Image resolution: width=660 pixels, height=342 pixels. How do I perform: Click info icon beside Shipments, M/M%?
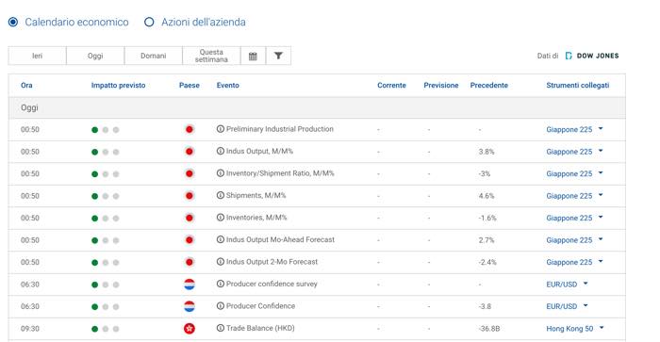point(220,196)
